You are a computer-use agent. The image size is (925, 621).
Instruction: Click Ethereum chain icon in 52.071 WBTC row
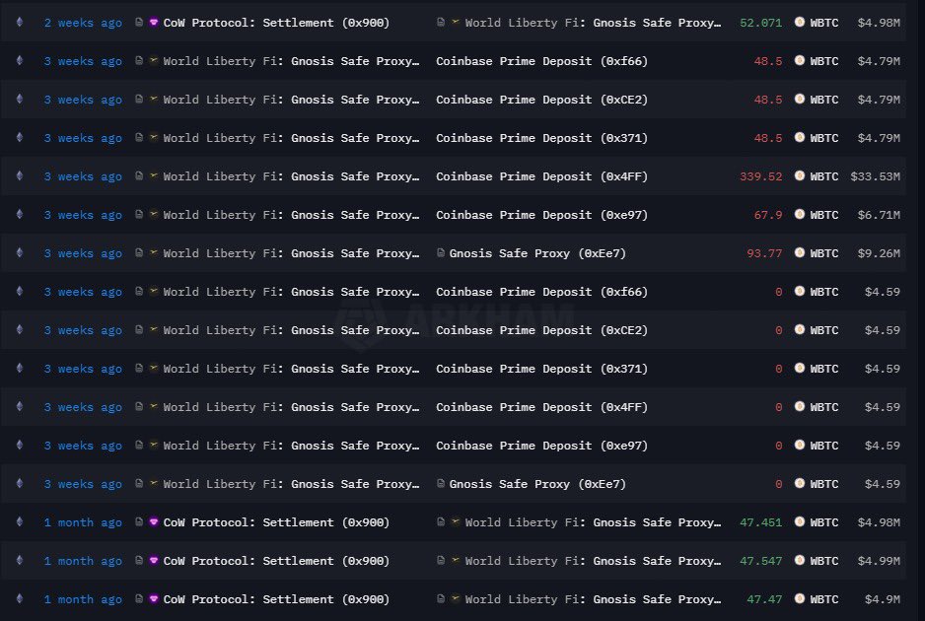(x=20, y=23)
